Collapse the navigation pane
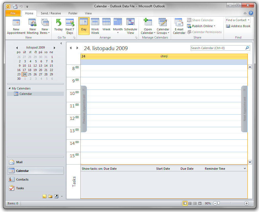Screen dimensions: 259x212 (x=61, y=43)
